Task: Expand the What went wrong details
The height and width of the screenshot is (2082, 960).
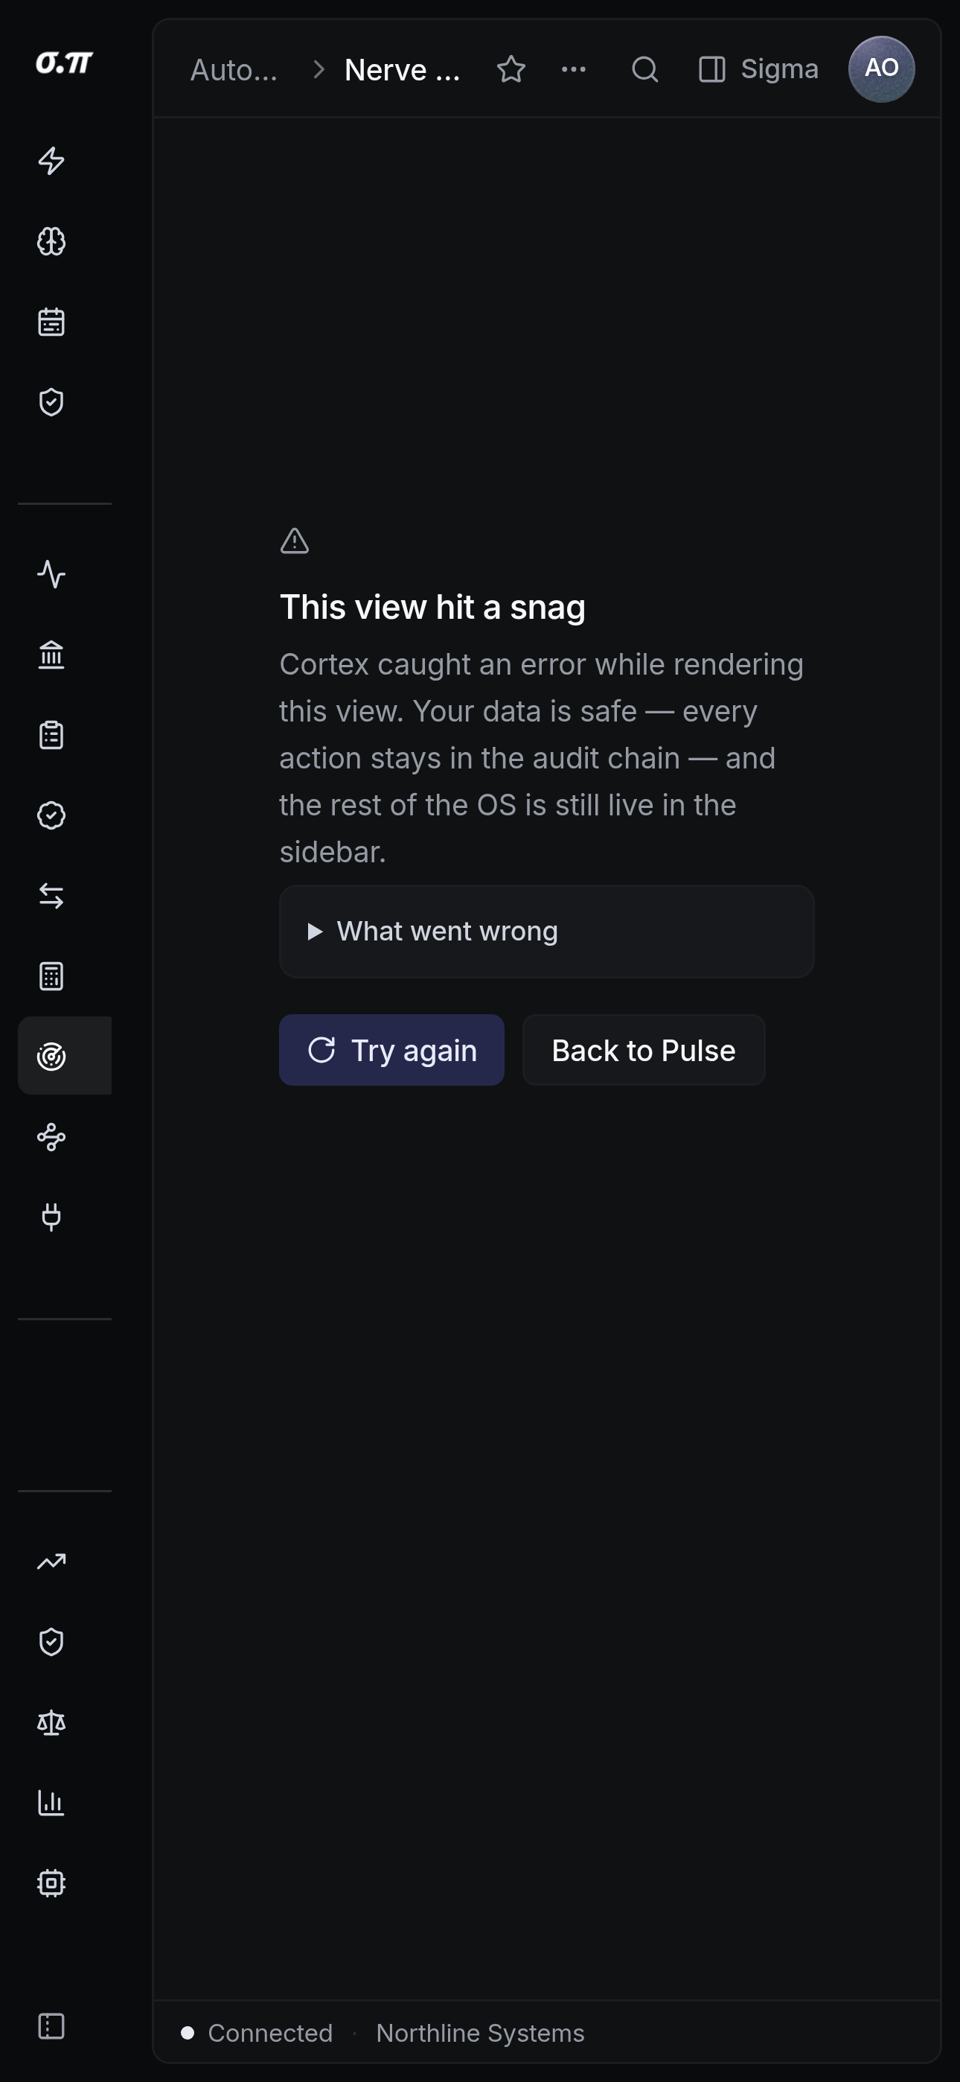Action: (547, 931)
